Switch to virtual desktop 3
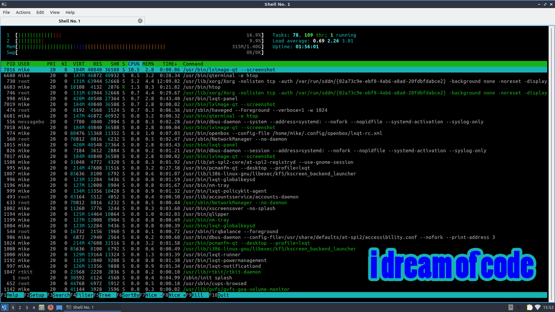555x312 pixels. [27, 307]
